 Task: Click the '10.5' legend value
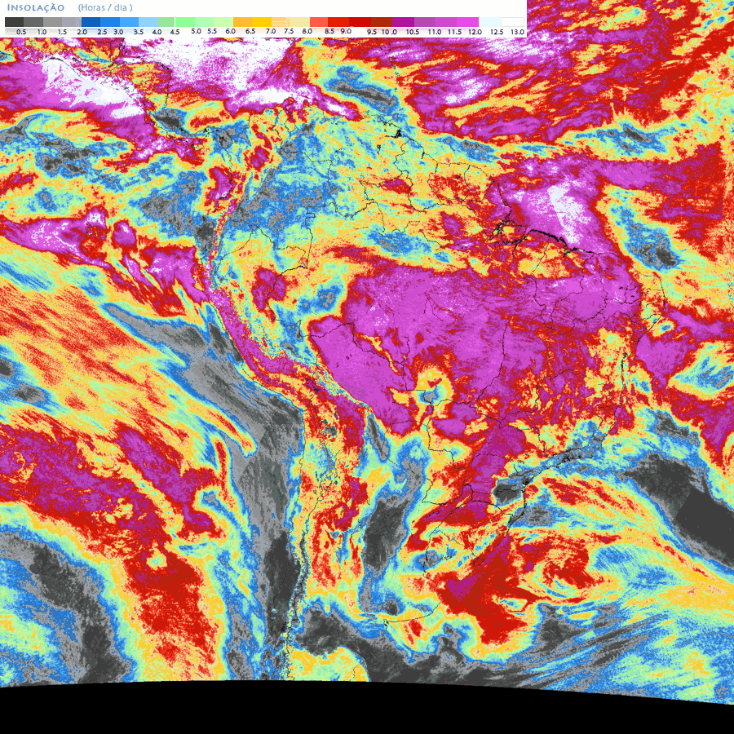(x=413, y=32)
